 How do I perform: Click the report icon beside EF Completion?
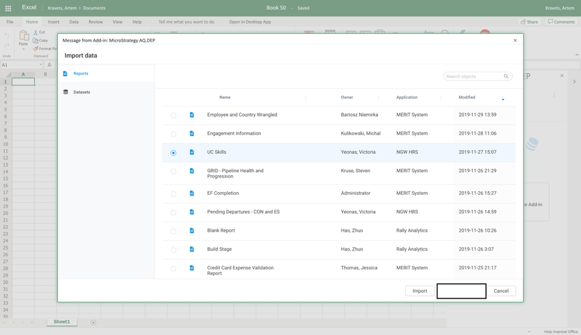(192, 193)
